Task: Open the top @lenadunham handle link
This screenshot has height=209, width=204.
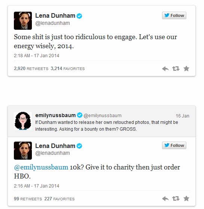Action: coord(52,23)
